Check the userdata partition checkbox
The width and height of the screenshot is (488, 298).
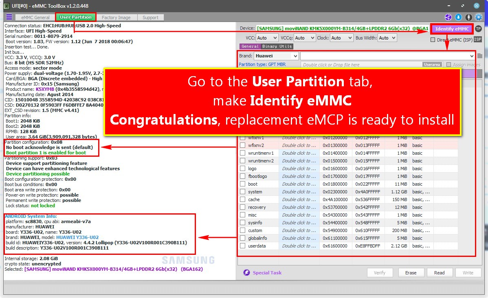point(243,246)
